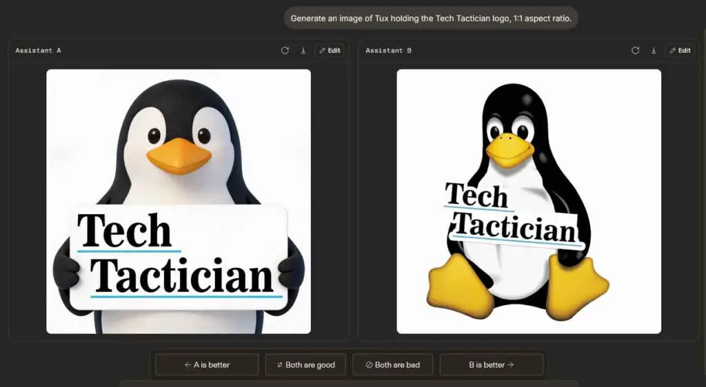The height and width of the screenshot is (387, 706).
Task: Vote that B is better
Action: click(x=491, y=365)
